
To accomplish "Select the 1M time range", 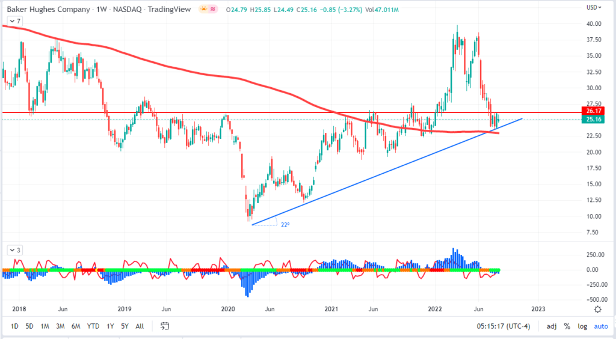I will [x=45, y=326].
